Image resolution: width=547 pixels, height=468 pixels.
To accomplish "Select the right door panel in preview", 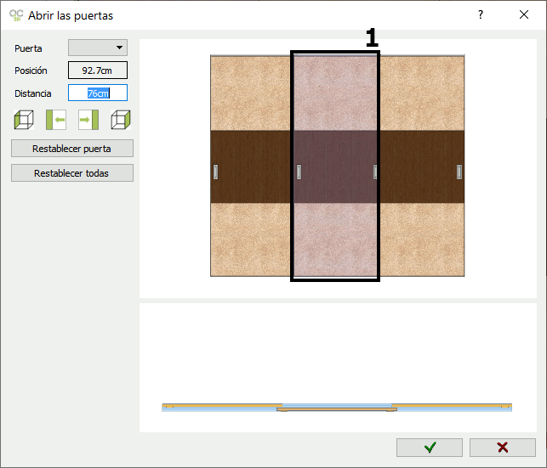I will [x=422, y=166].
